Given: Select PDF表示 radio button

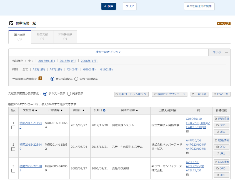Looking at the screenshot, I should click(x=69, y=94).
